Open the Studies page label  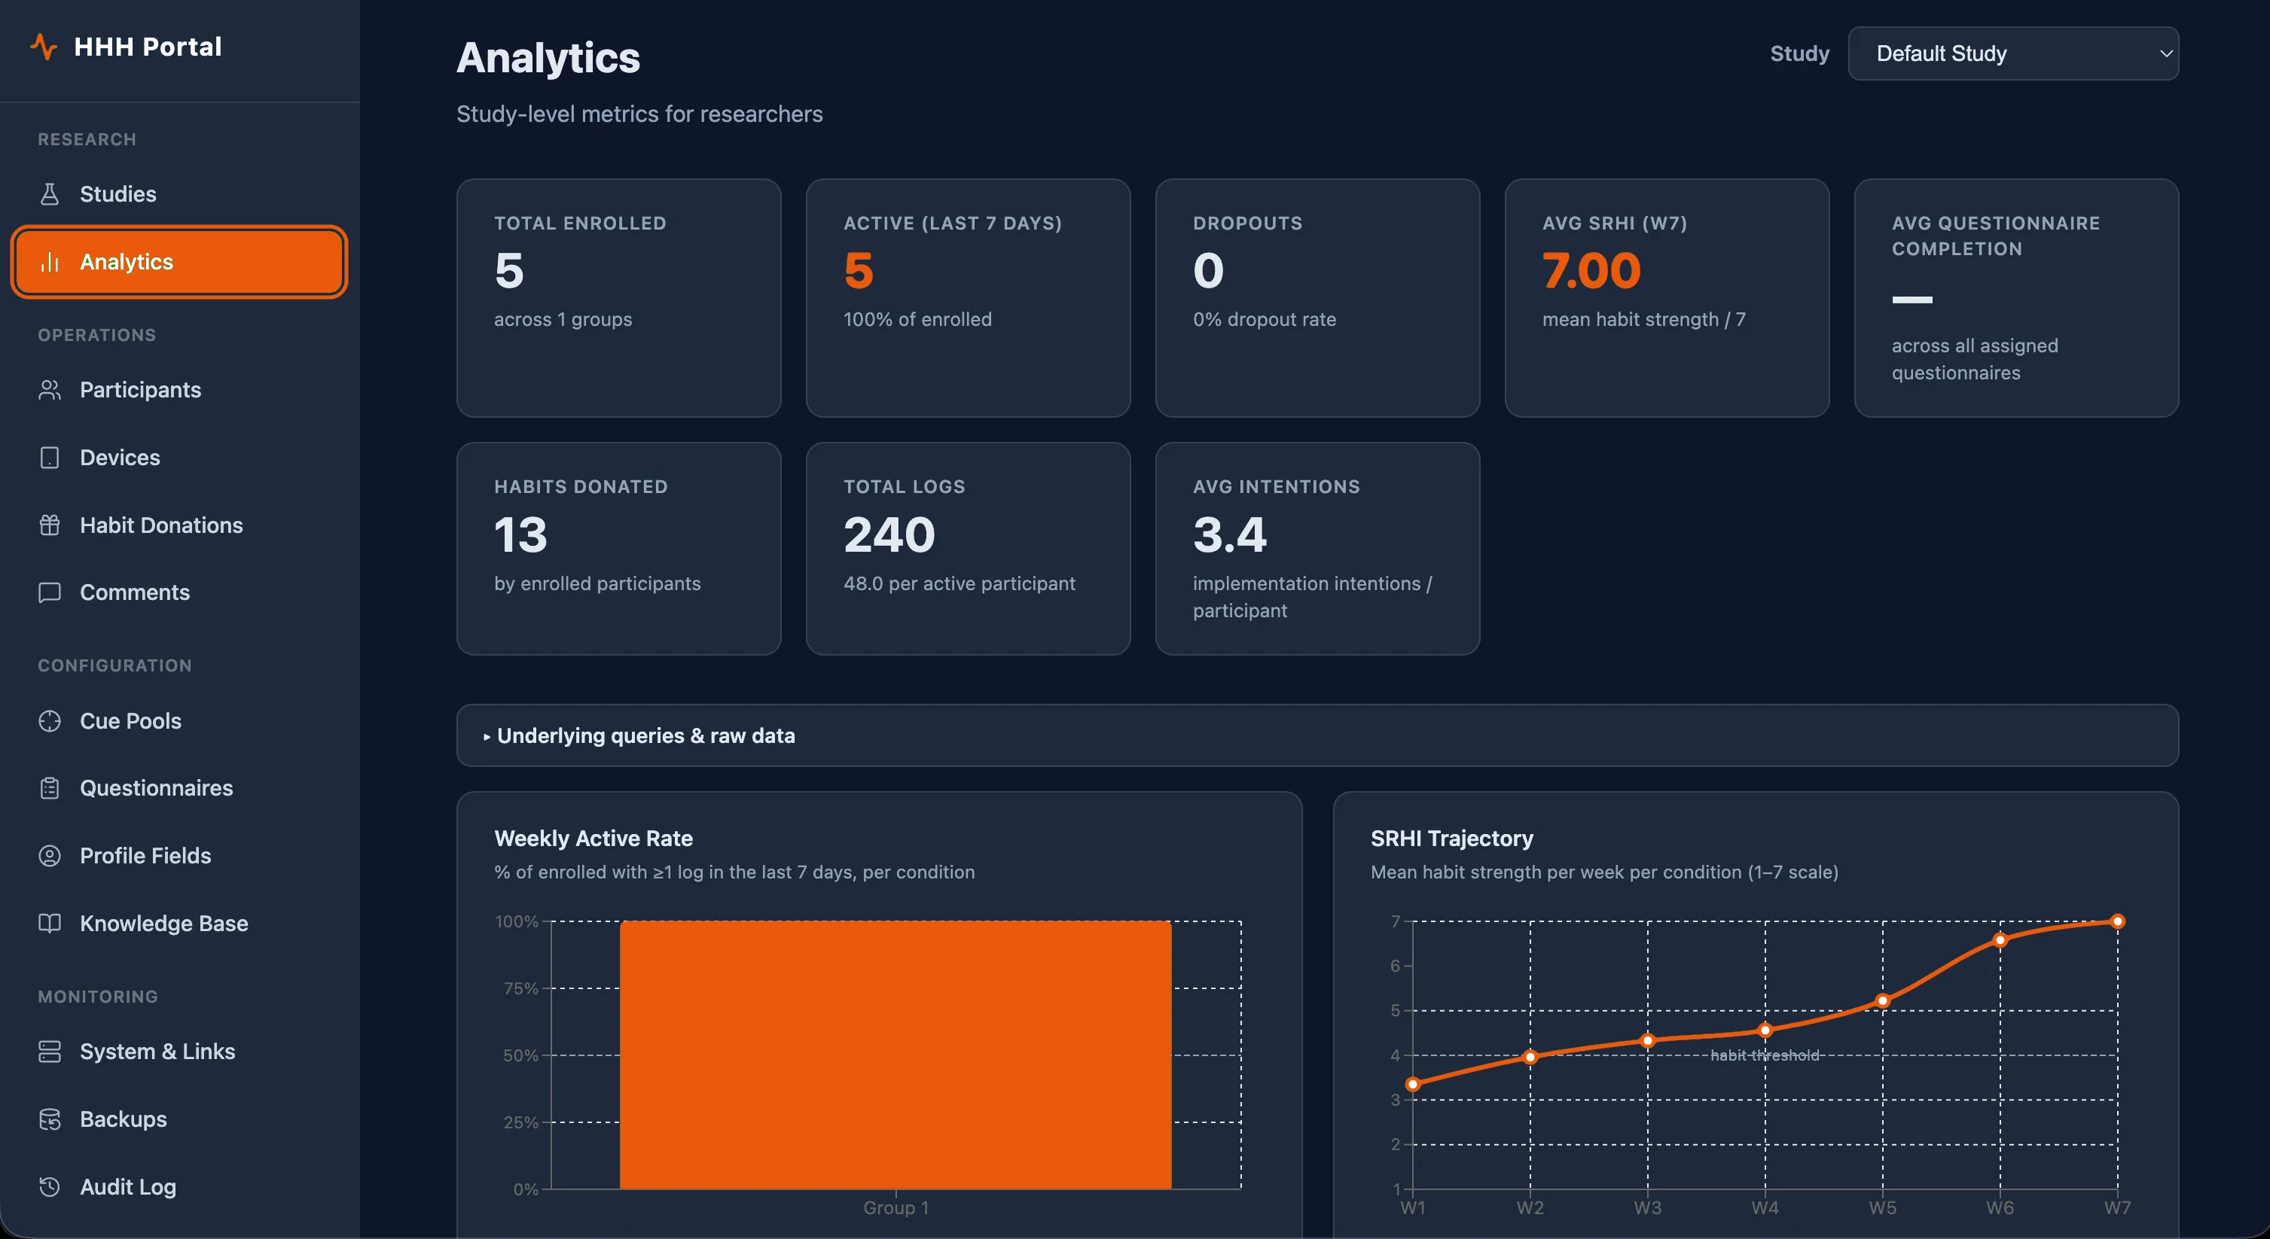(118, 193)
